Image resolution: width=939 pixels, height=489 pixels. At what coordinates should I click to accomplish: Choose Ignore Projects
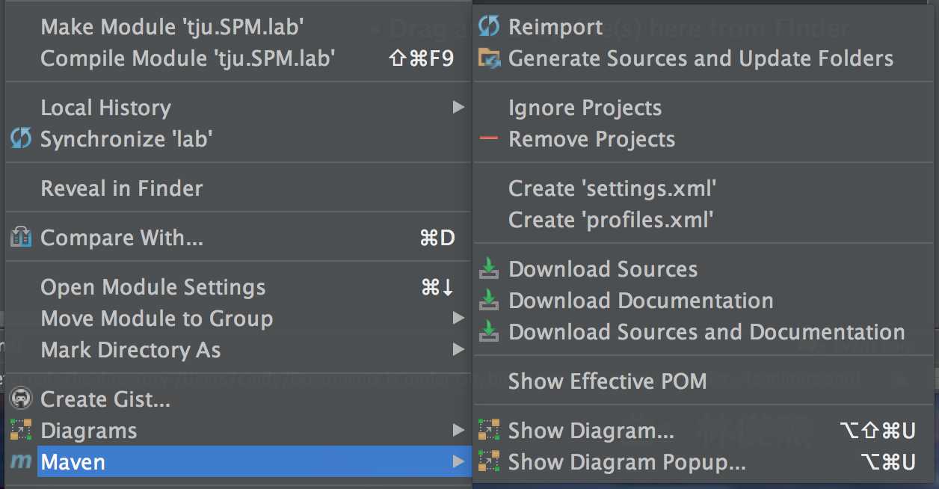coord(704,108)
